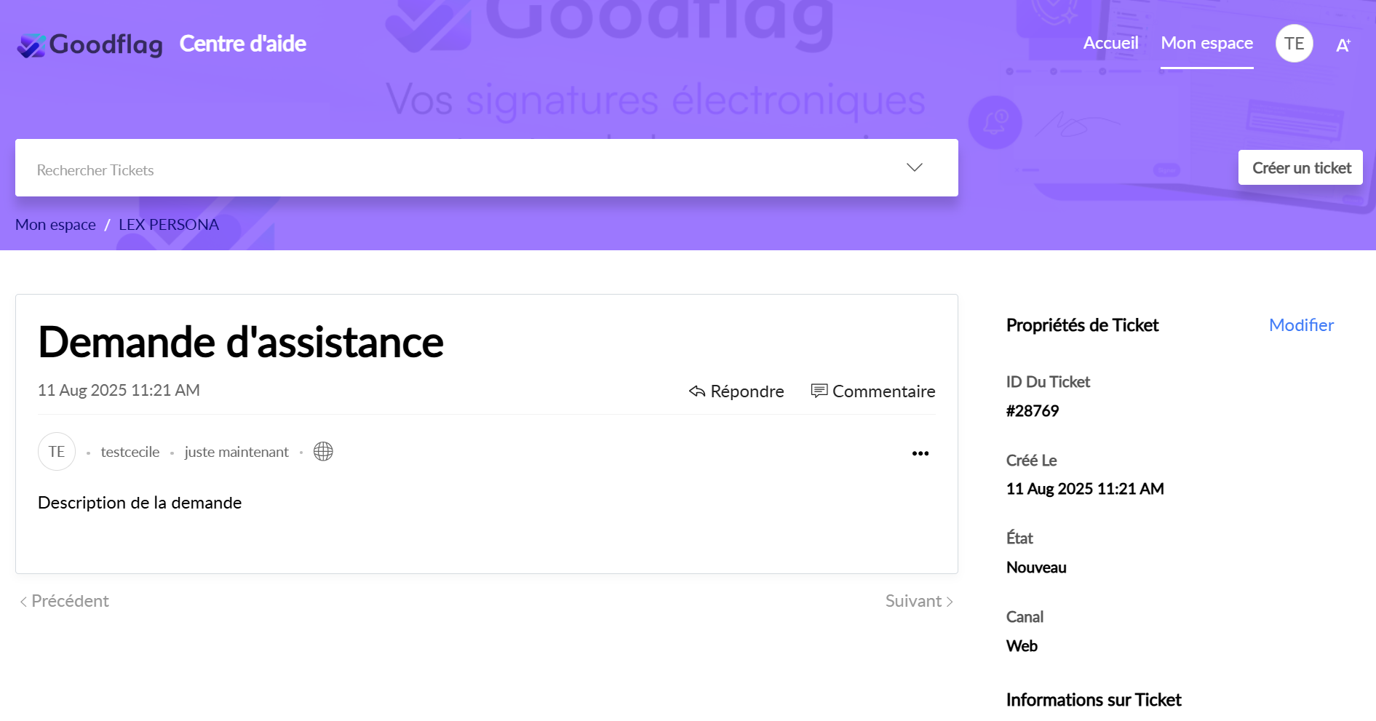
Task: Click the font size A+ icon
Action: [x=1343, y=45]
